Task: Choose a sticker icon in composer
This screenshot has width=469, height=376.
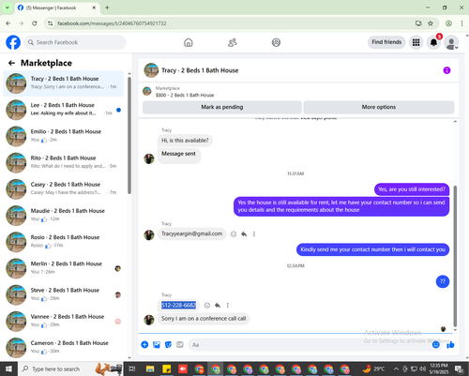Action: 168,345
